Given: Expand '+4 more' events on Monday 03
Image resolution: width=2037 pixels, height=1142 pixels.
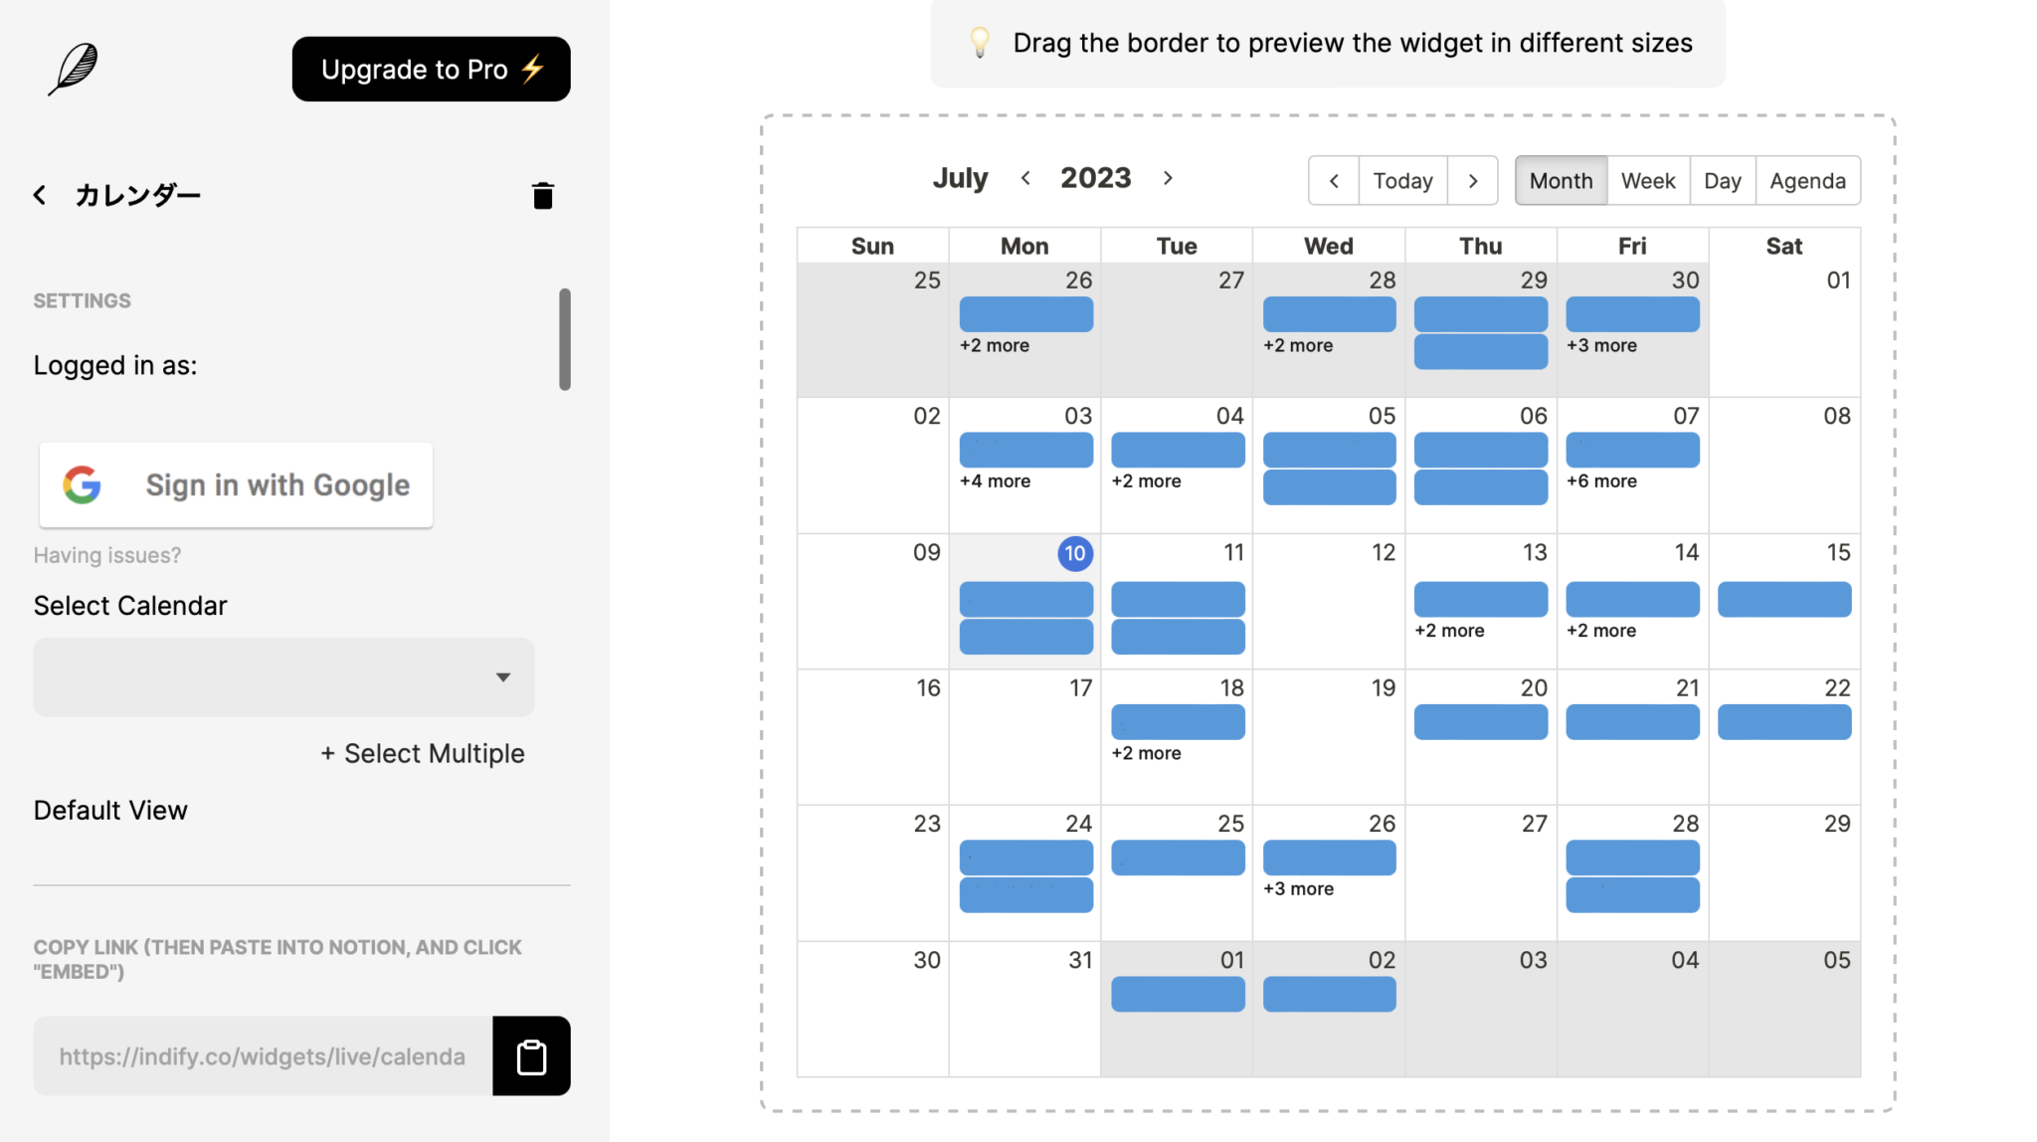Looking at the screenshot, I should [x=995, y=480].
